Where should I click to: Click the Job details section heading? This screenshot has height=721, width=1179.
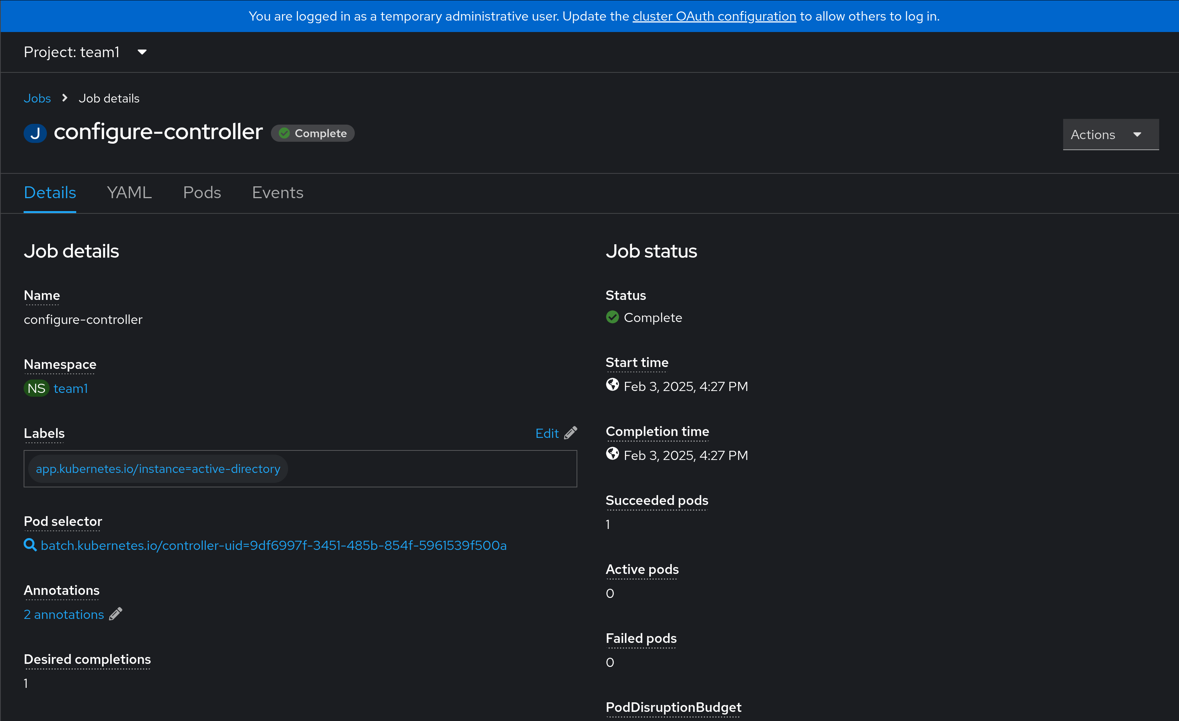pyautogui.click(x=71, y=251)
